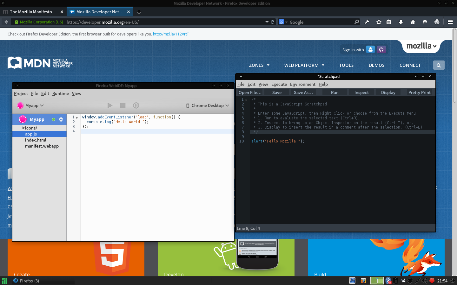Screen dimensions: 457x285
Task: Open the Execute menu in Scratchpad
Action: point(279,84)
